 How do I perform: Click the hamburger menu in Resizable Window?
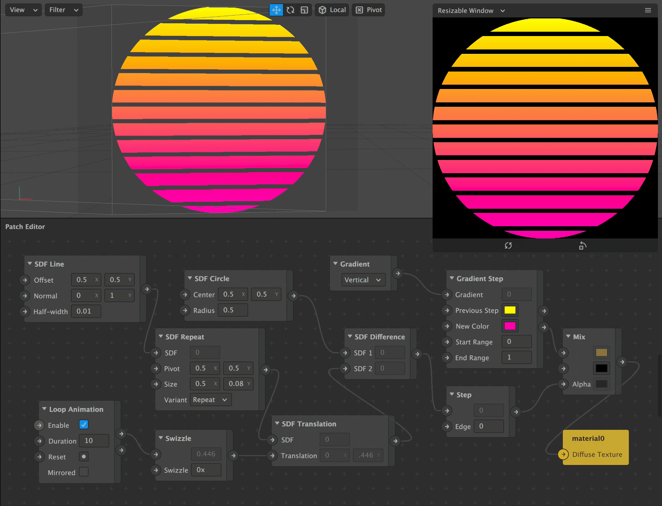tap(648, 10)
